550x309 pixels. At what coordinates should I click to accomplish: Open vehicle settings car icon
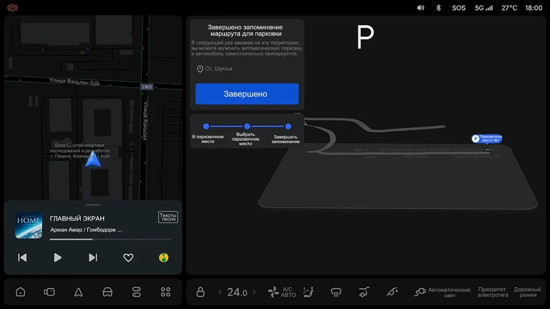(107, 292)
